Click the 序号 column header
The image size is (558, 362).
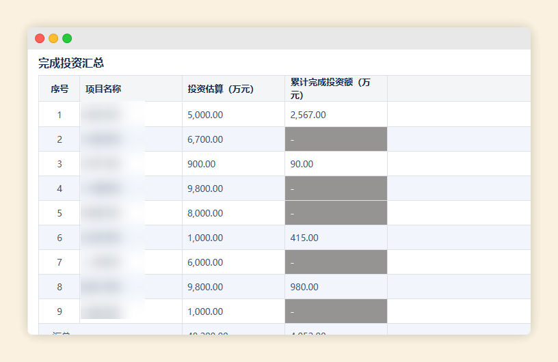[x=59, y=89]
